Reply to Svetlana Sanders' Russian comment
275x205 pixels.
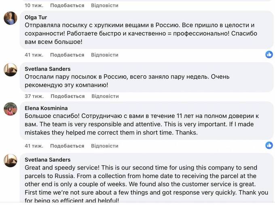tap(105, 96)
